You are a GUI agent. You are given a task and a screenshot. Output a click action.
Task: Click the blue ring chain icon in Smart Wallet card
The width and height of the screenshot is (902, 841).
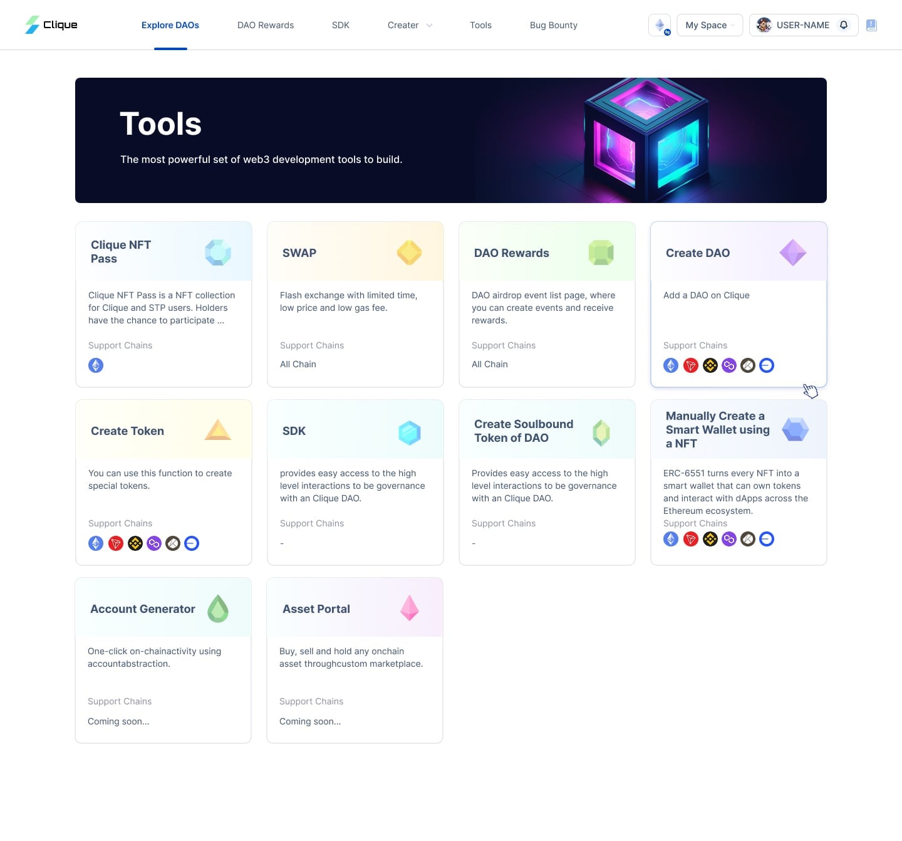click(x=767, y=539)
